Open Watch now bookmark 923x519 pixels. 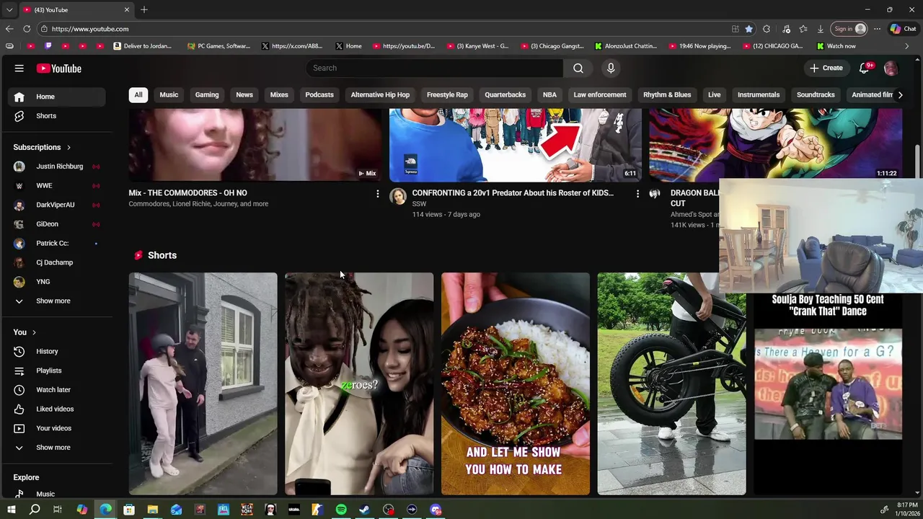pos(836,46)
